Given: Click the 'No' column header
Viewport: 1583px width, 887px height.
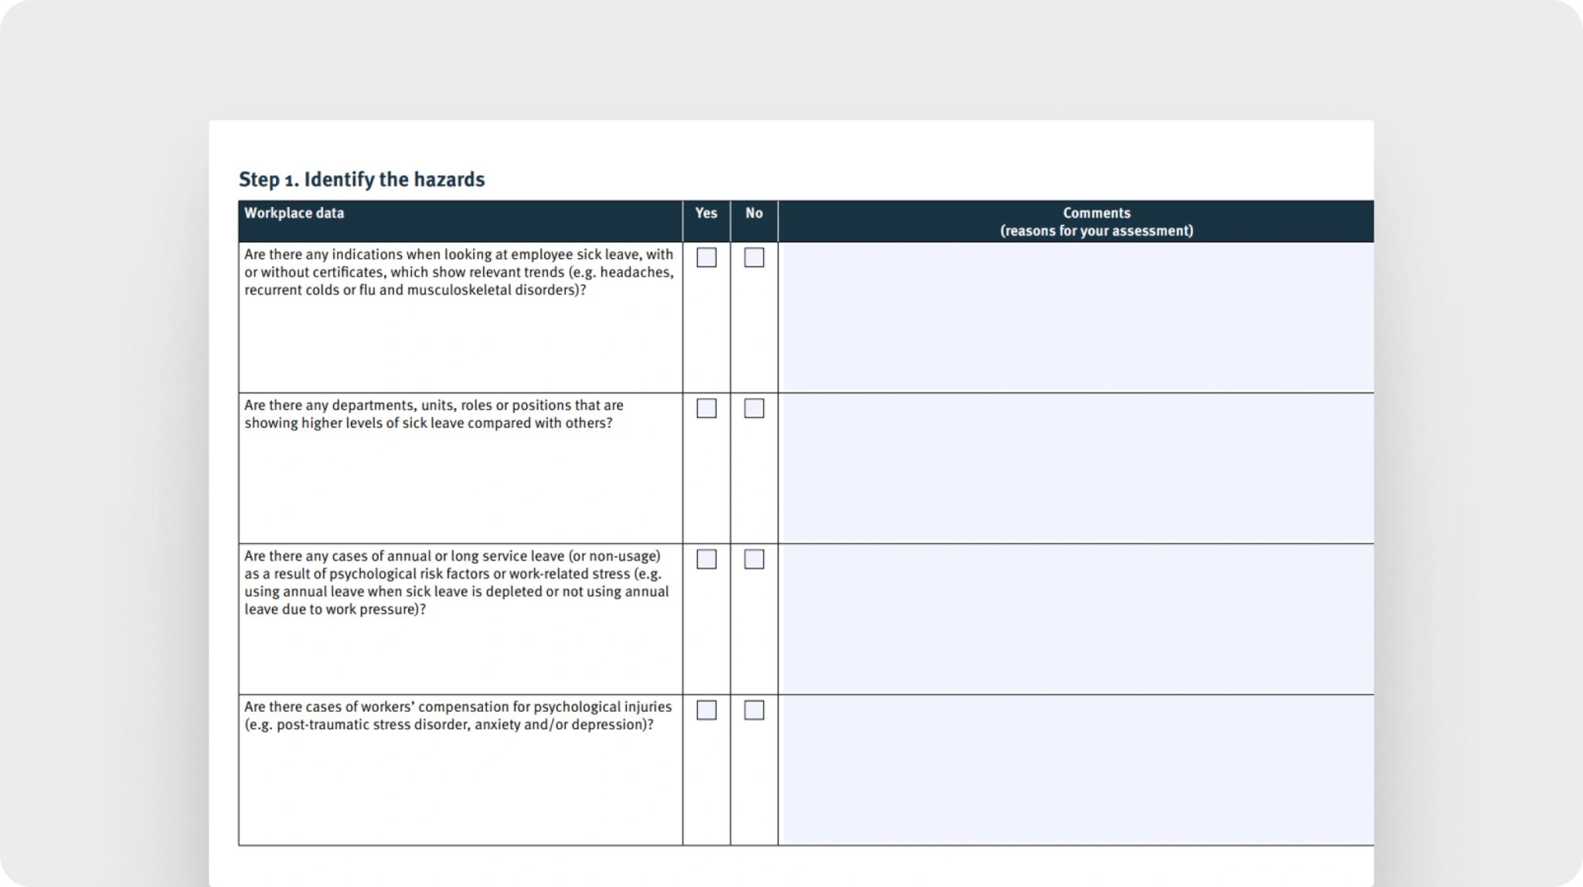Looking at the screenshot, I should click(754, 213).
